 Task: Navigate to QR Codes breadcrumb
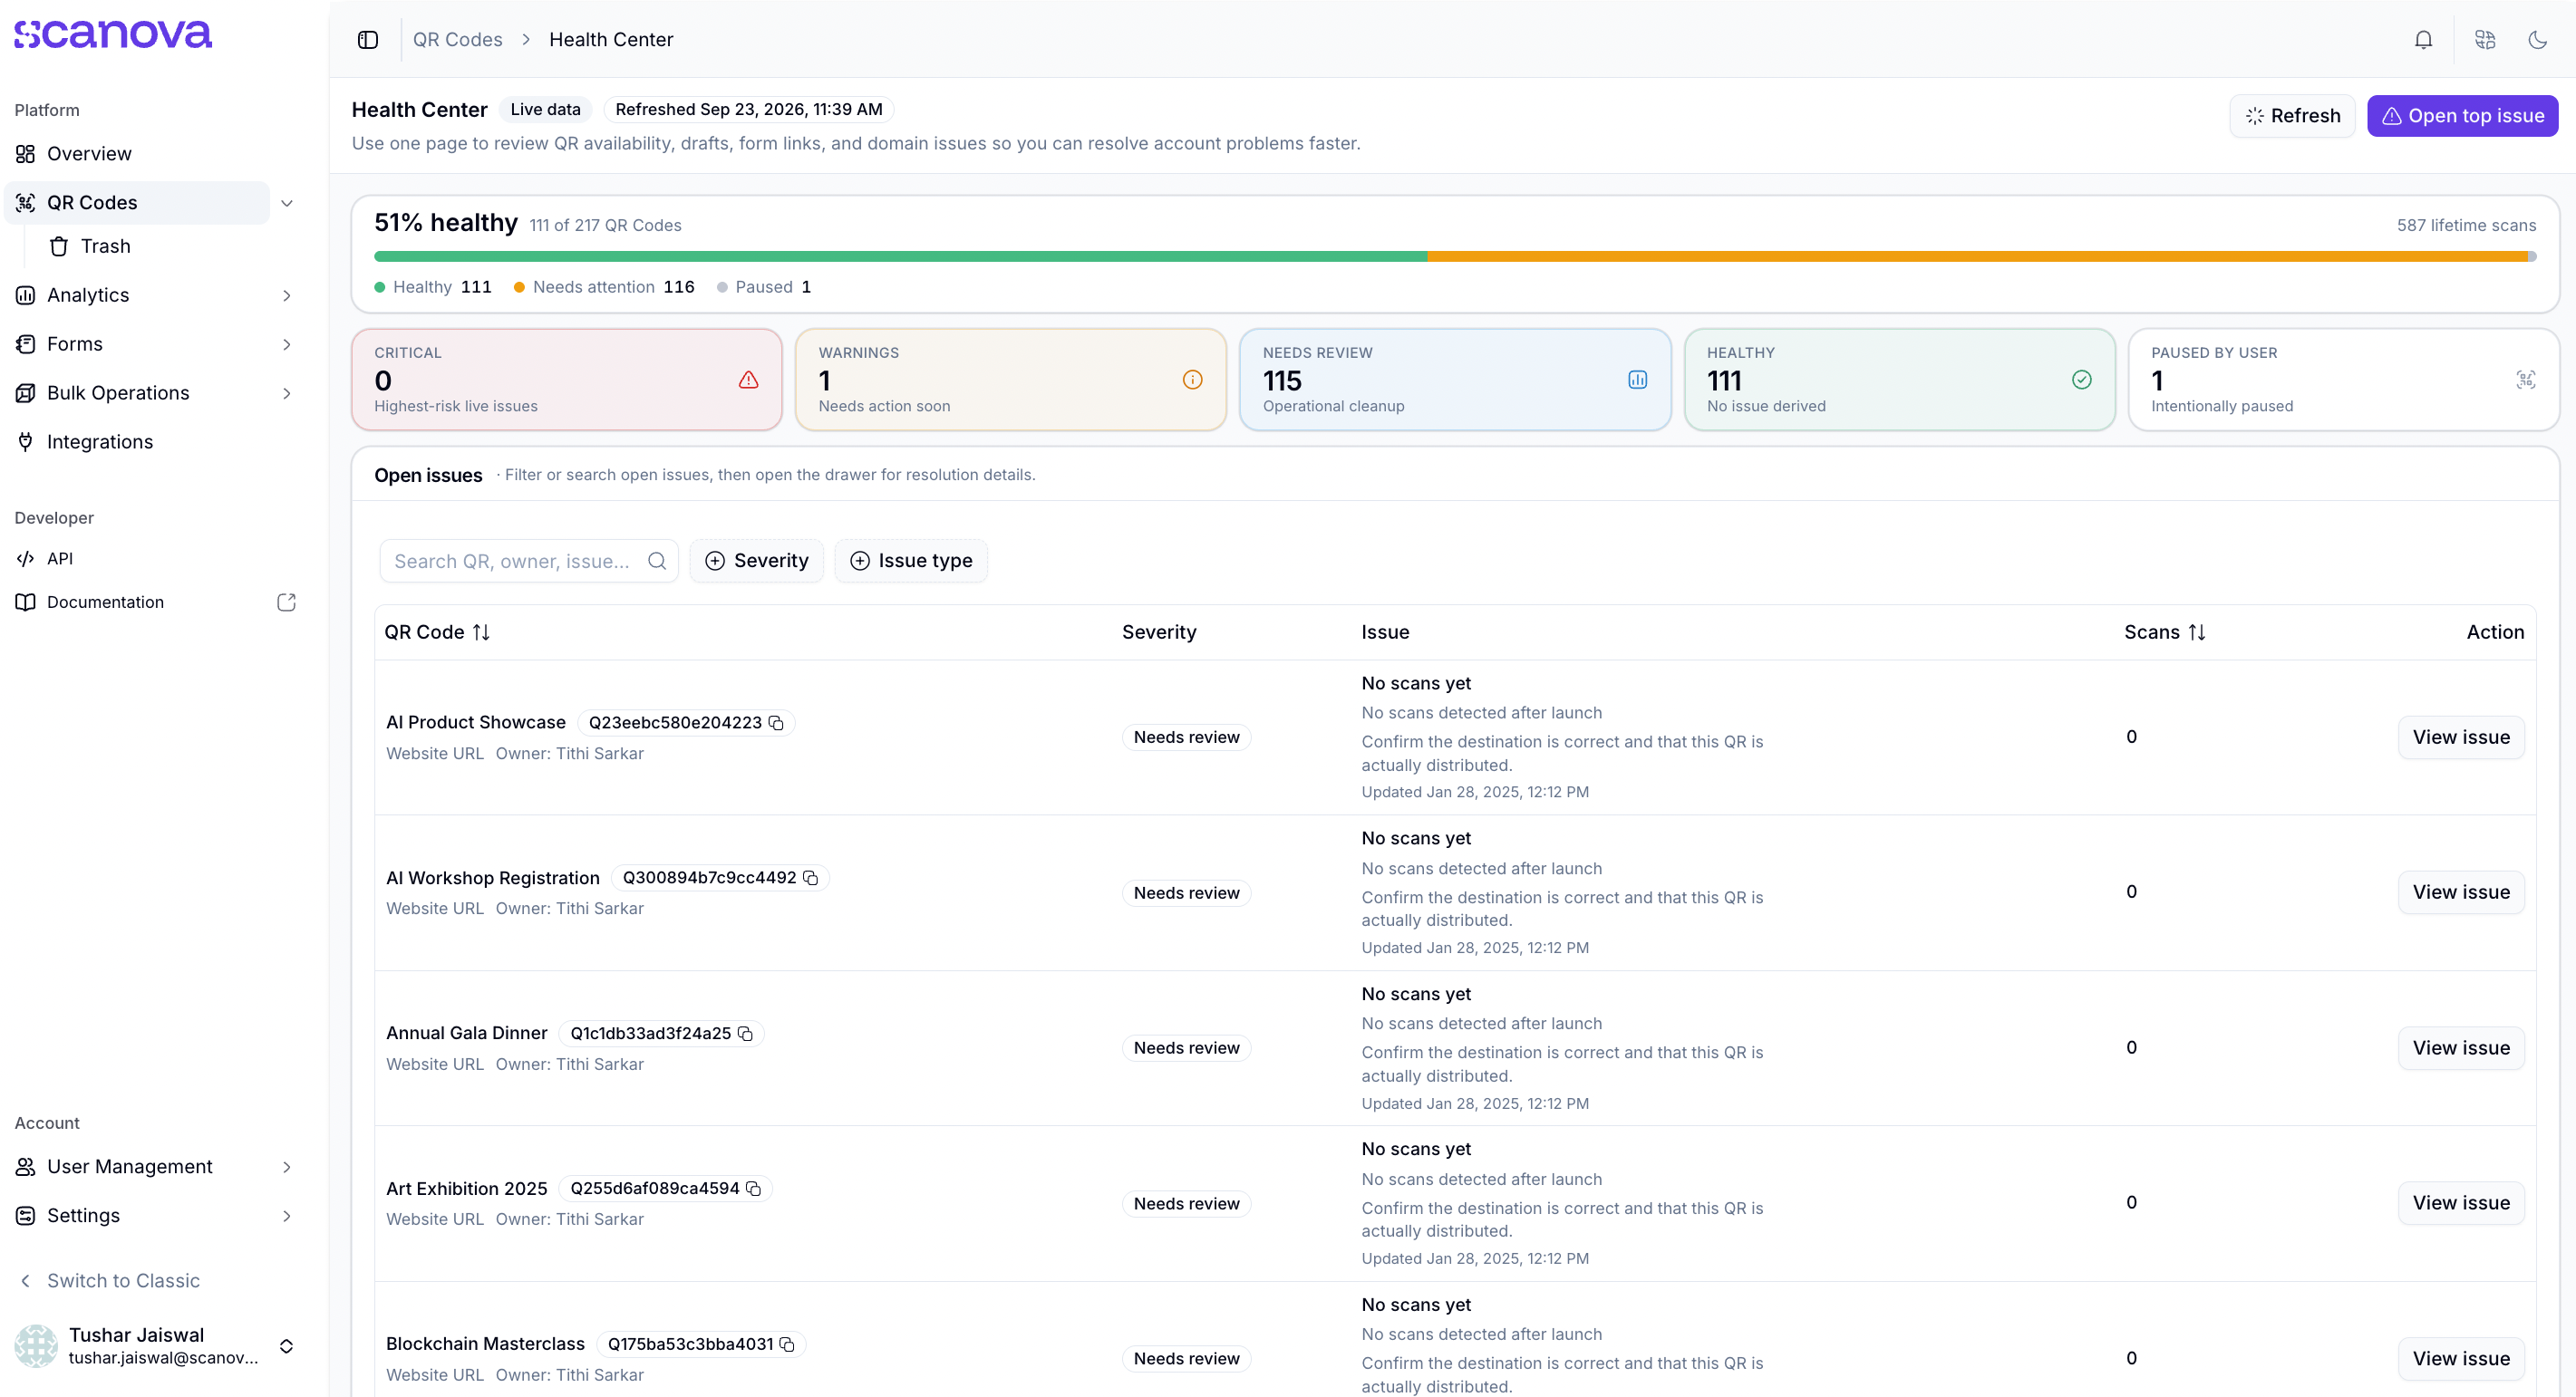pos(458,40)
